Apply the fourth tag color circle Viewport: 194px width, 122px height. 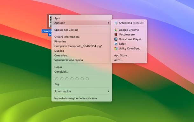(x=72, y=79)
